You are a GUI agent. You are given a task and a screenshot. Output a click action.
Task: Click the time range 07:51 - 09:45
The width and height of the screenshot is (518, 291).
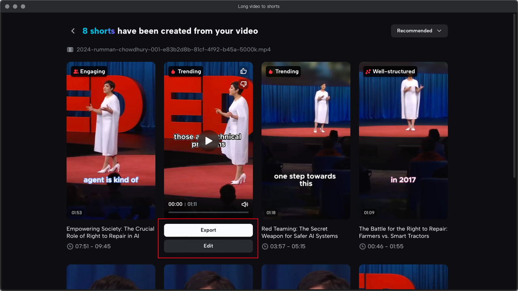coord(93,247)
